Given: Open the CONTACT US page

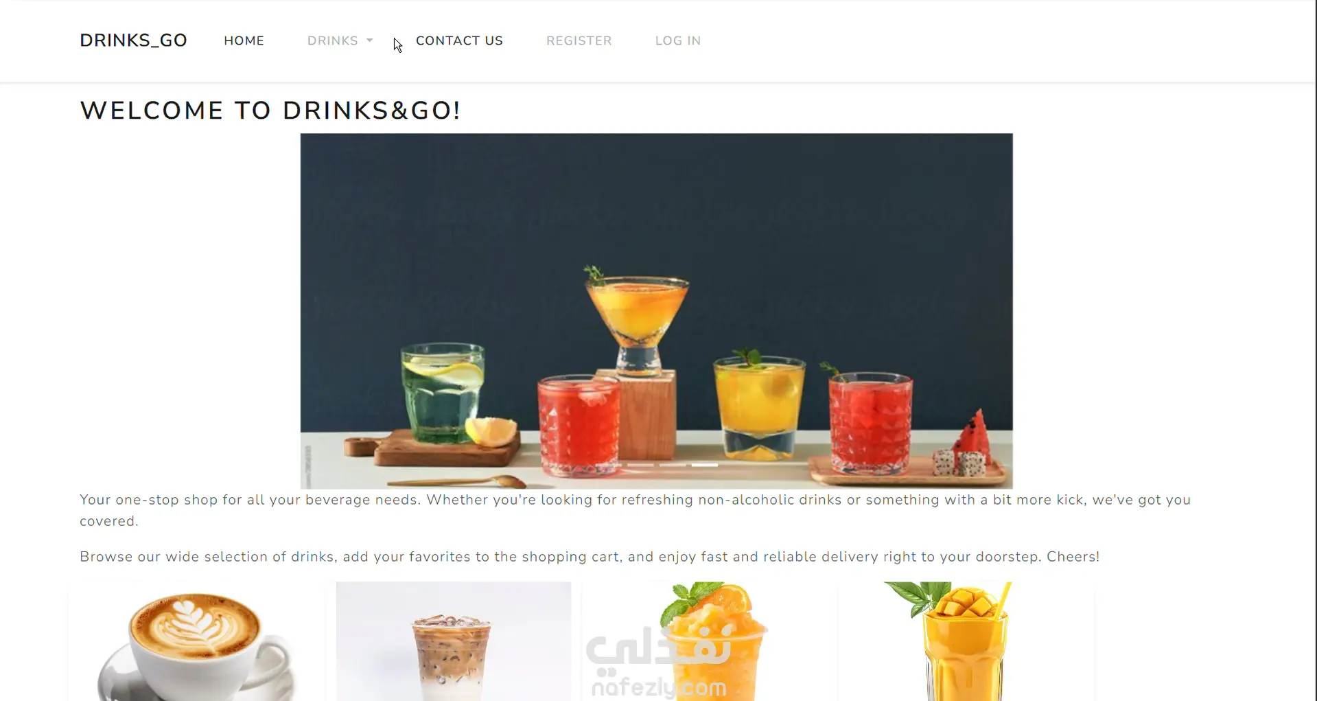Looking at the screenshot, I should point(459,41).
